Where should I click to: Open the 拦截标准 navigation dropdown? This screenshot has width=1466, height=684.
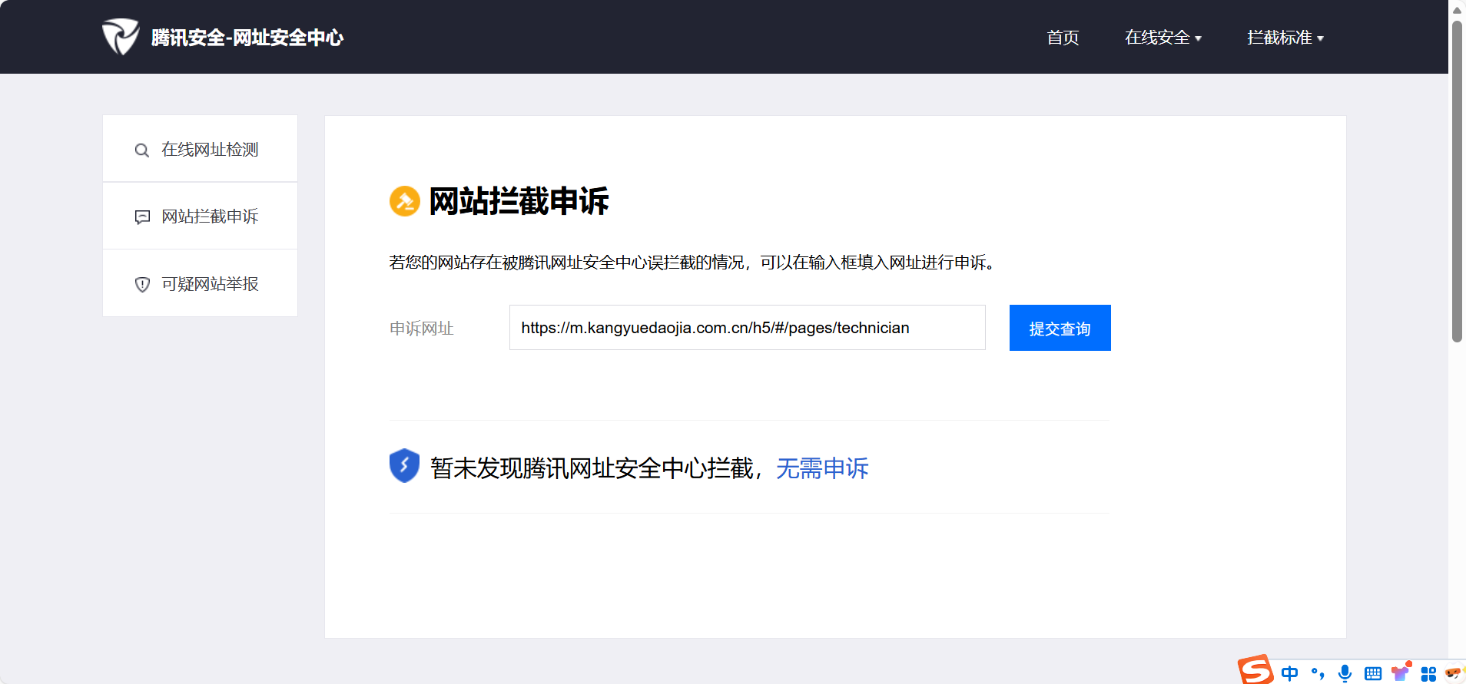tap(1285, 38)
